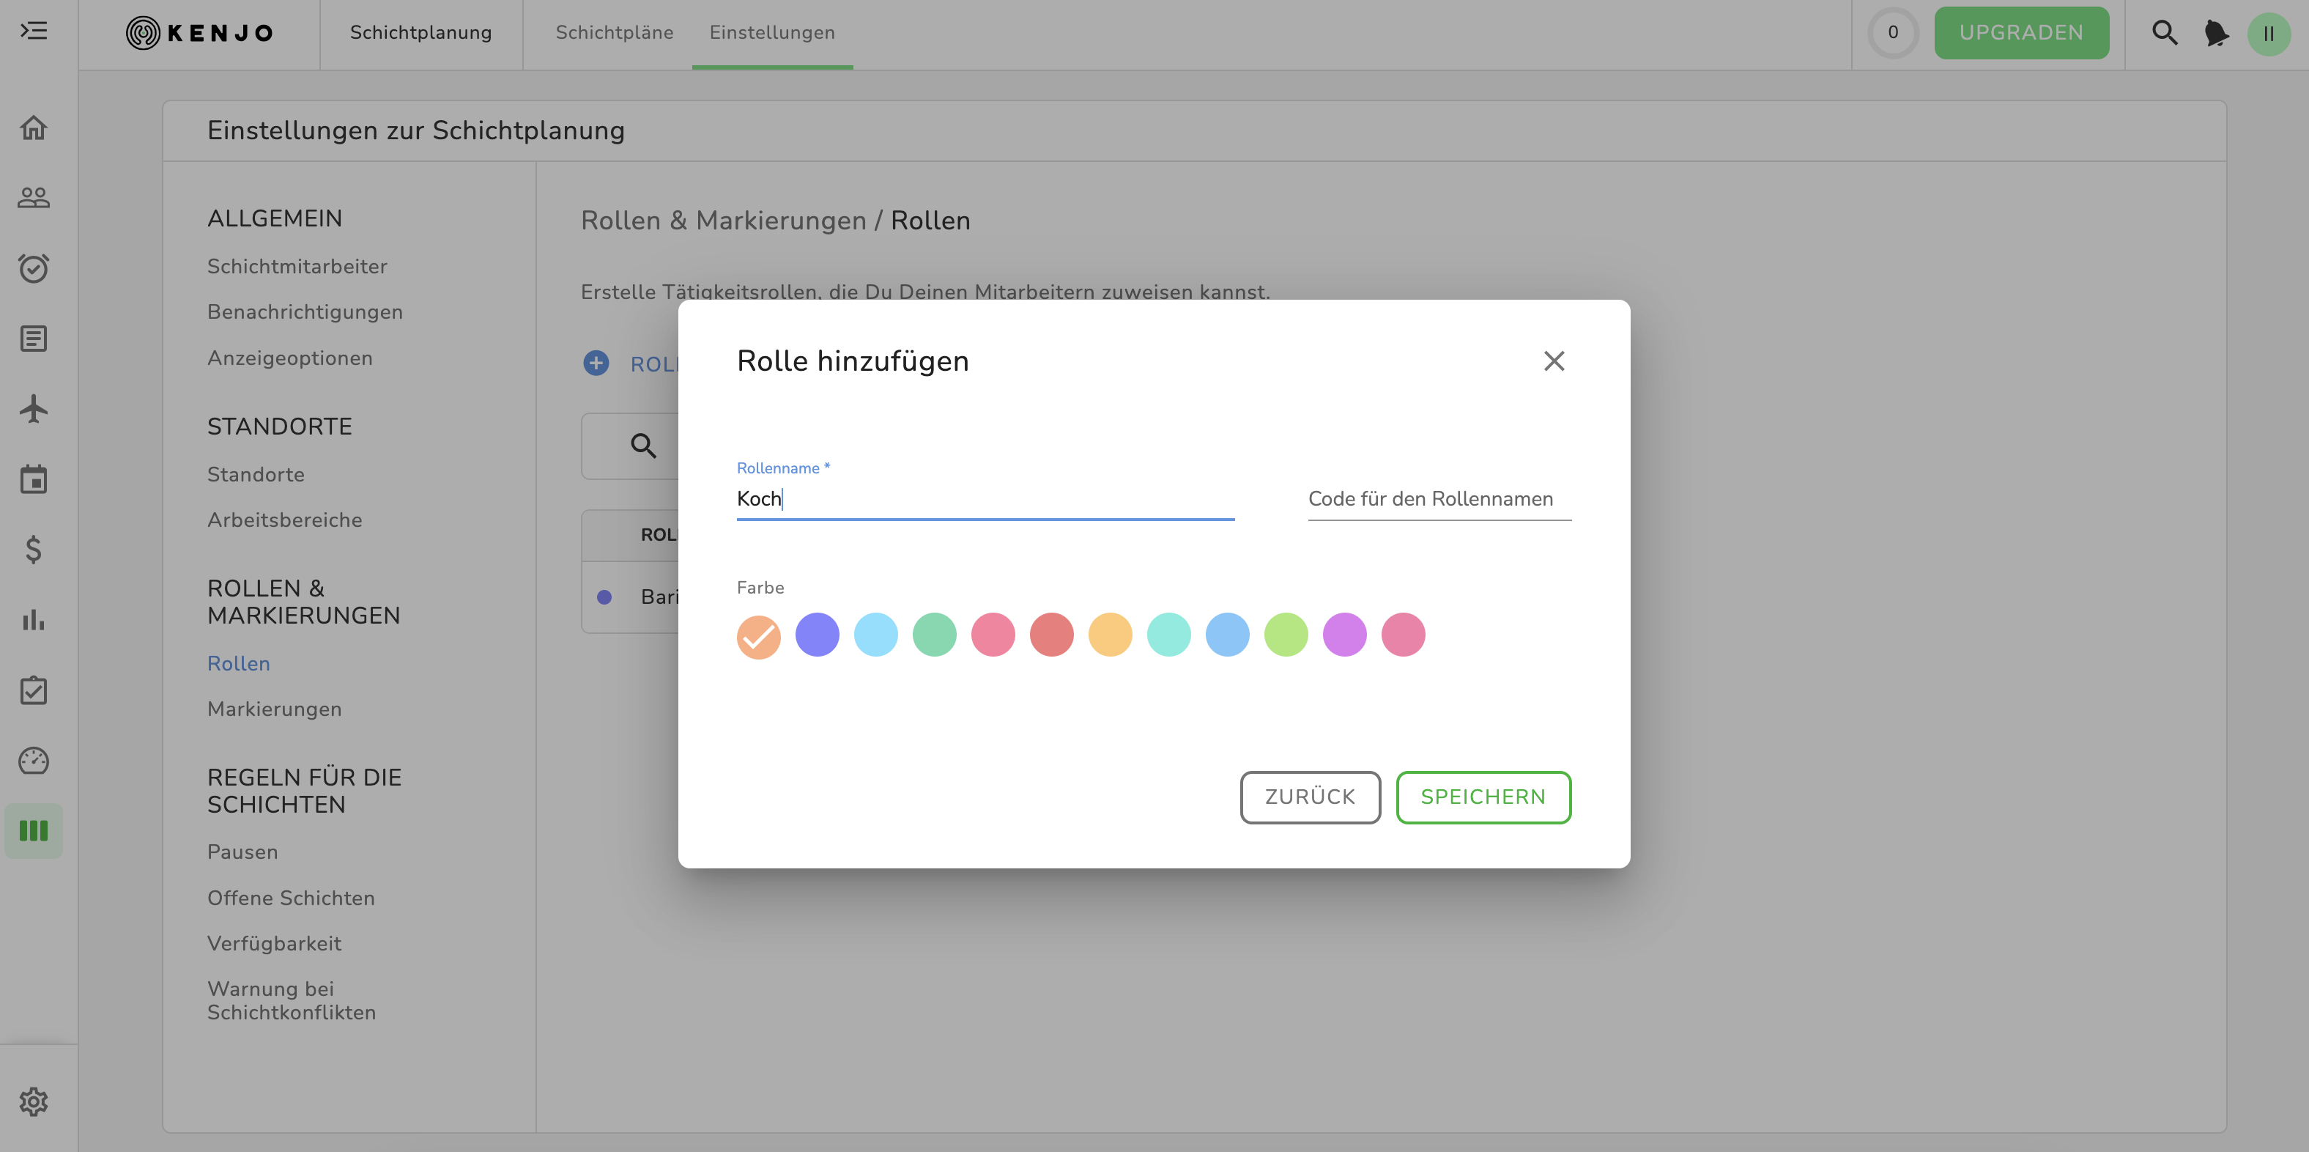2309x1152 pixels.
Task: Click the Code für den Rollennamen field
Action: point(1439,498)
